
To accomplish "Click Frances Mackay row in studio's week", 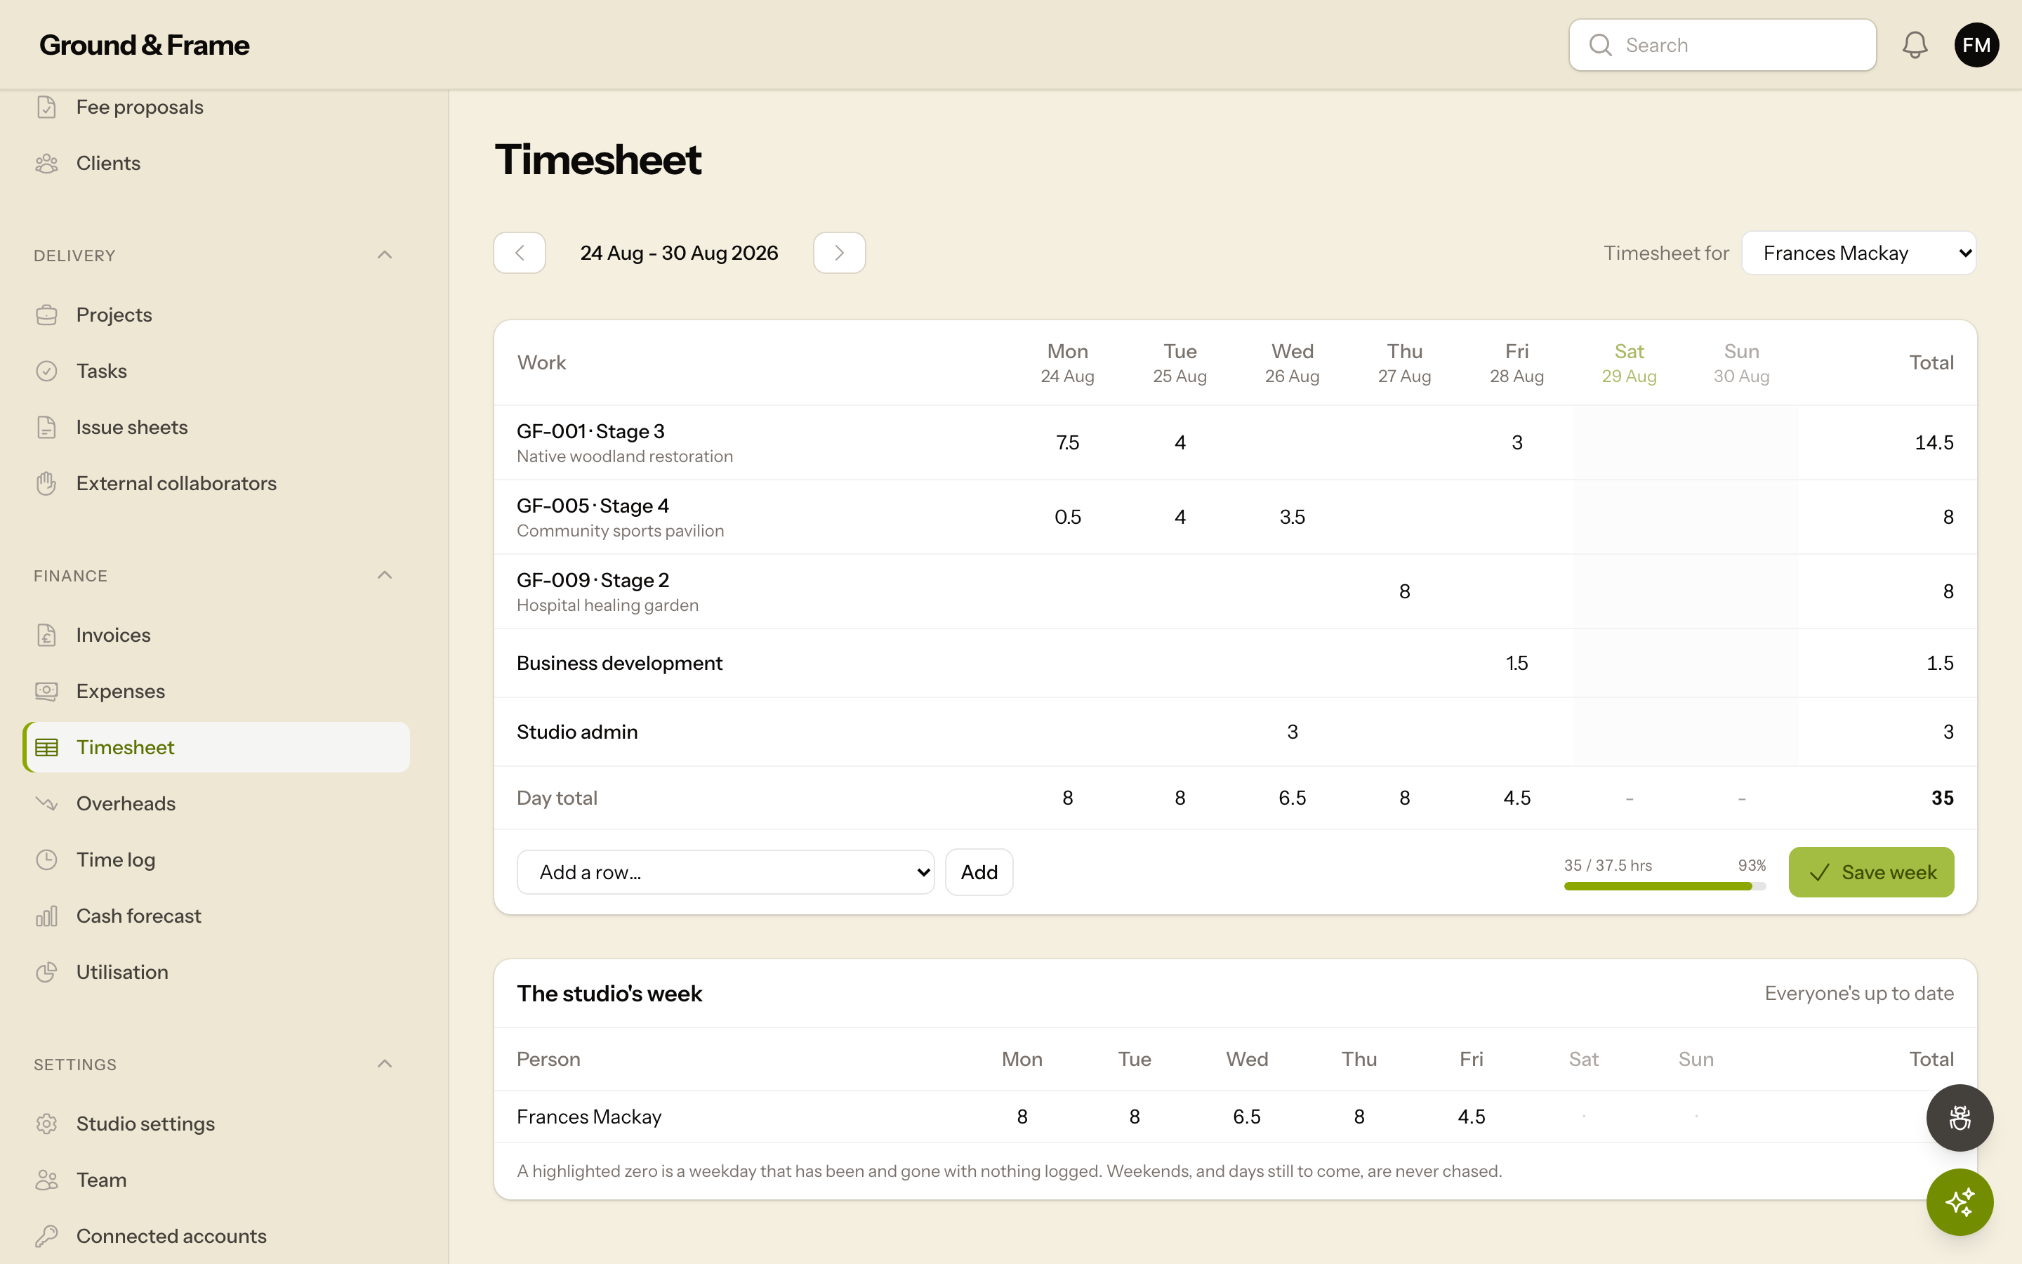I will pos(1235,1116).
